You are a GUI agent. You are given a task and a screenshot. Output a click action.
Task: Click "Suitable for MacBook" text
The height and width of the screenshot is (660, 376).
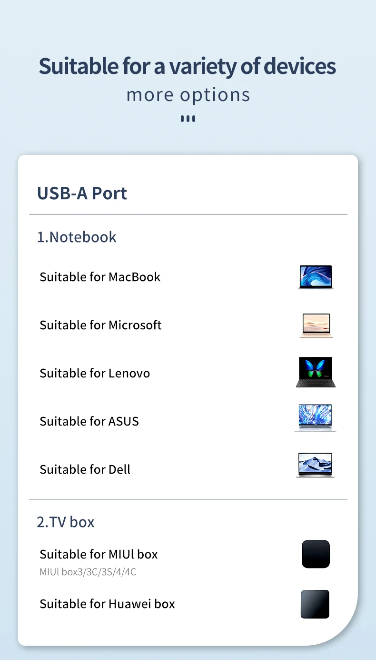tap(100, 277)
